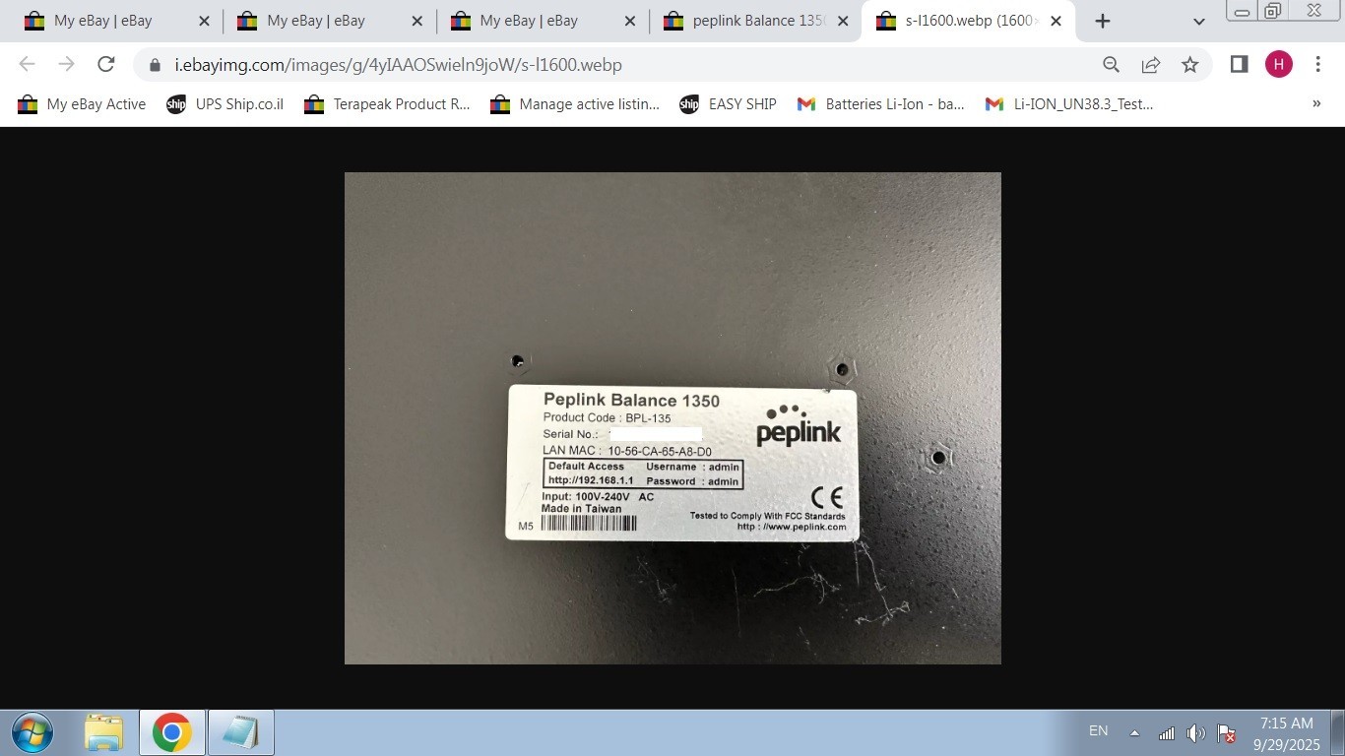Click the browser forward arrow

click(66, 64)
